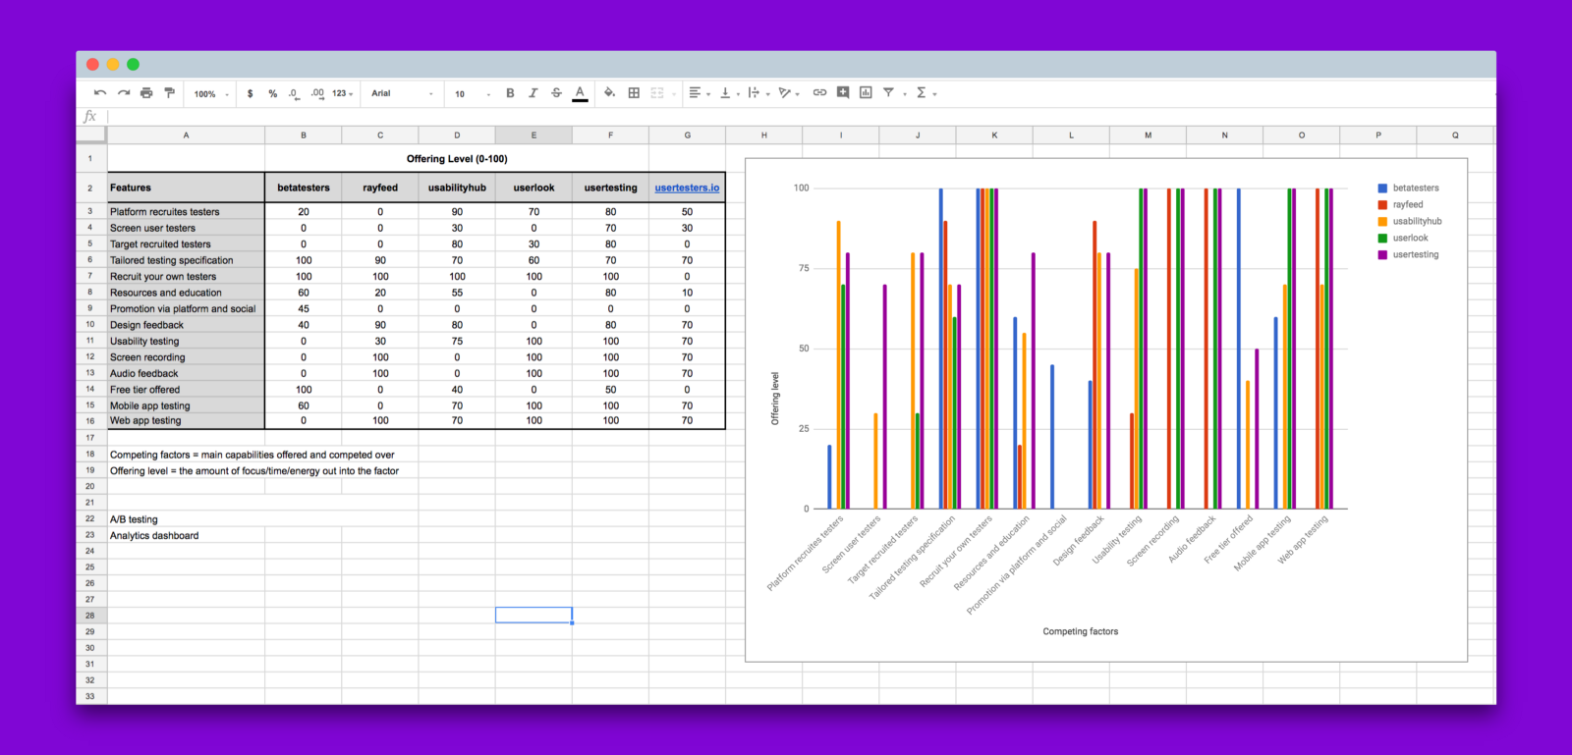The width and height of the screenshot is (1572, 755).
Task: Select the "Usability testing" cell
Action: 186,341
